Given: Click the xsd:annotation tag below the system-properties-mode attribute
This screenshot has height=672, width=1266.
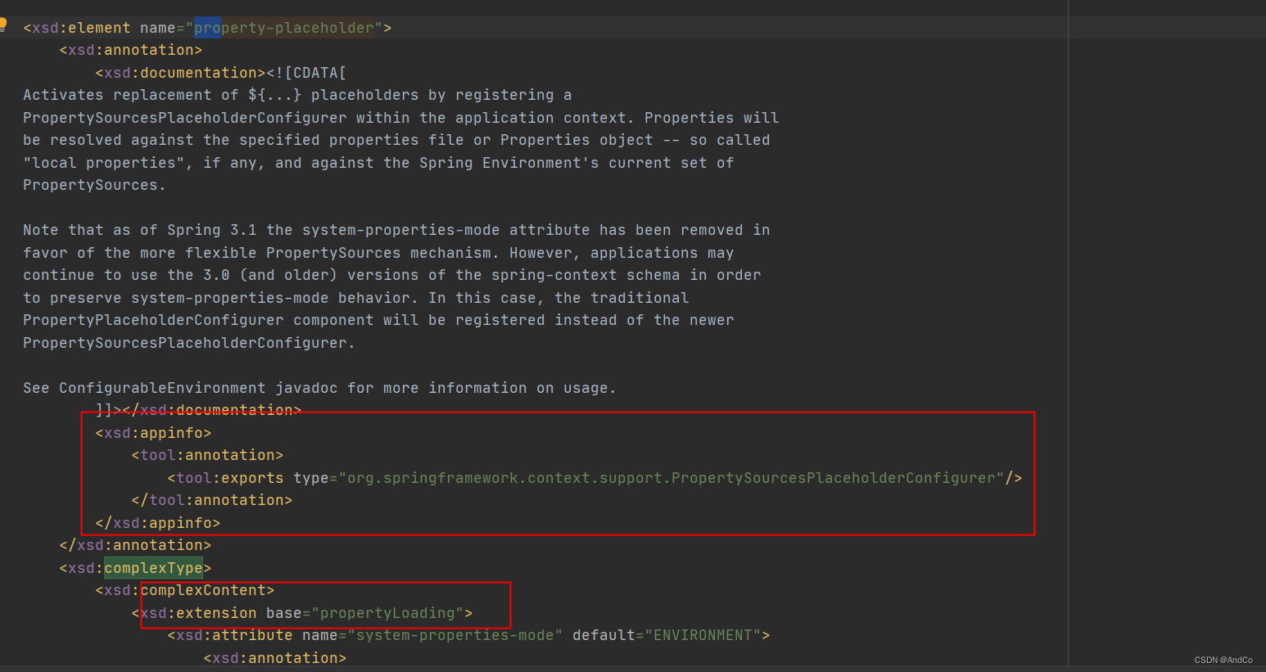Looking at the screenshot, I should point(275,658).
